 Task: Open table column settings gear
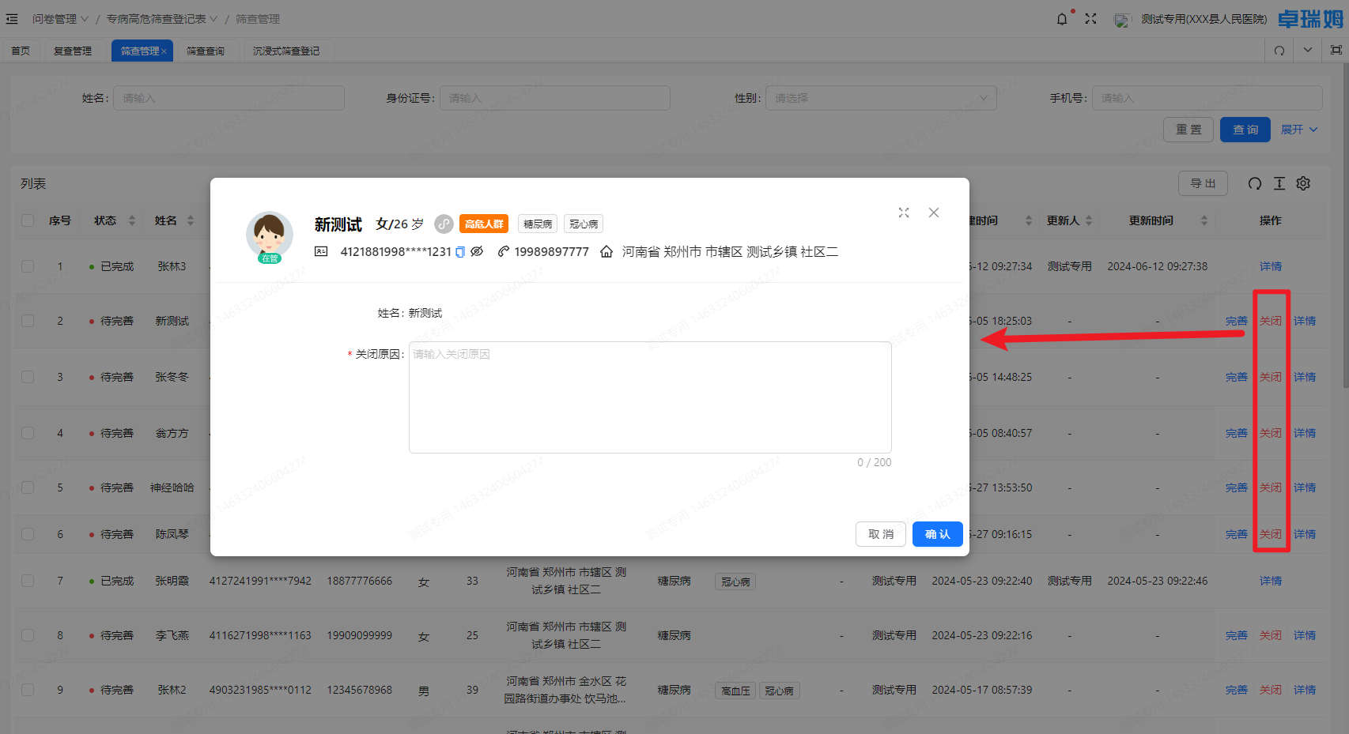pyautogui.click(x=1303, y=183)
